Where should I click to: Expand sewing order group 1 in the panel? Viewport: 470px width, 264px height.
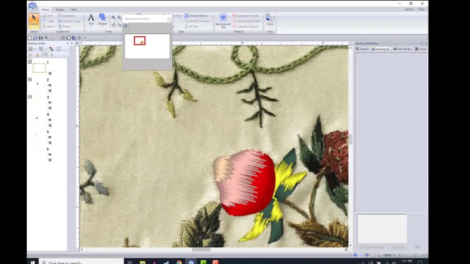pos(30,62)
